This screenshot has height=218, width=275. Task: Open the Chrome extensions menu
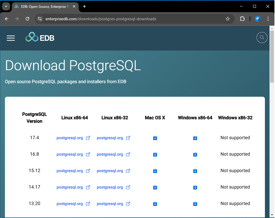[x=242, y=19]
